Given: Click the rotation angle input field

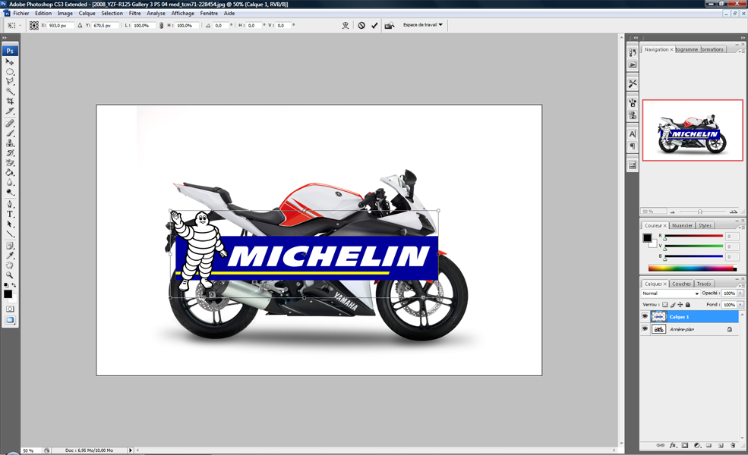Looking at the screenshot, I should [221, 25].
